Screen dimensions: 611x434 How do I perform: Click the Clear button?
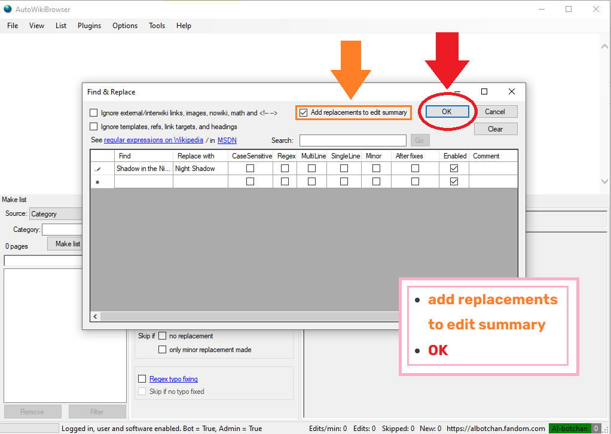pyautogui.click(x=495, y=129)
